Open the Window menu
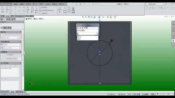This screenshot has width=175, height=98. [55, 4]
